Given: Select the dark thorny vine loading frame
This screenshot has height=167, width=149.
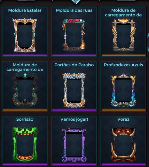Looking at the screenshot, I should 25,86.
